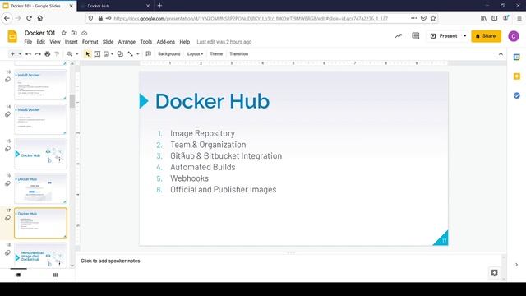
Task: Select slide 13 Install Docker thumbnail
Action: (40, 85)
